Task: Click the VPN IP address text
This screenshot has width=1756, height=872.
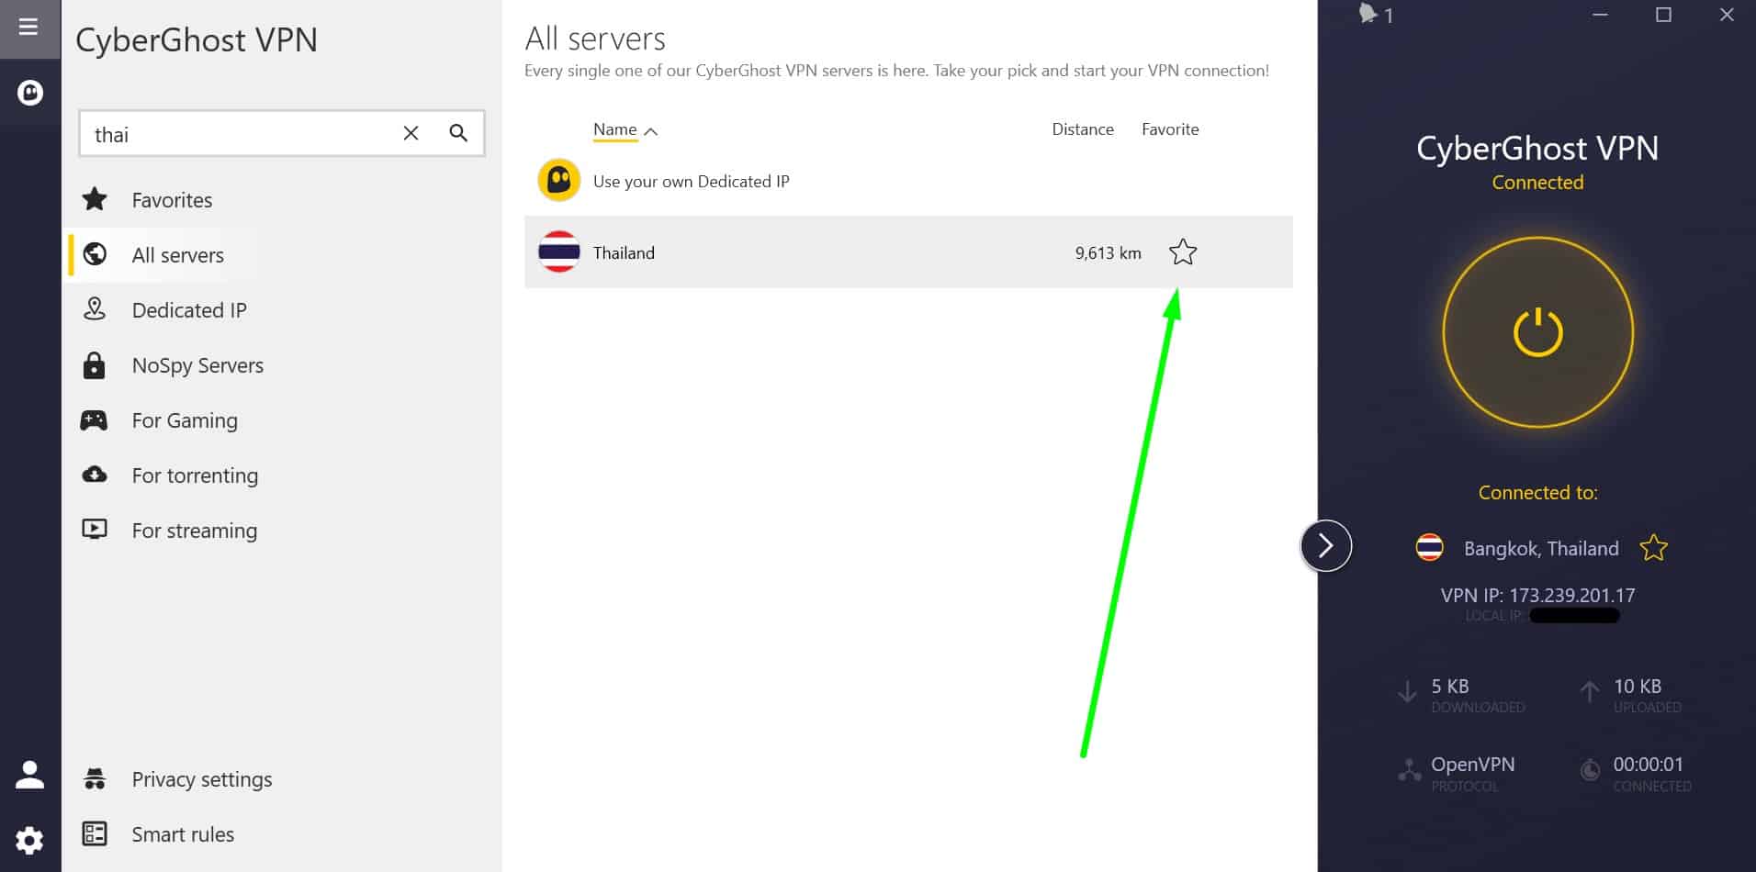Action: [1537, 595]
